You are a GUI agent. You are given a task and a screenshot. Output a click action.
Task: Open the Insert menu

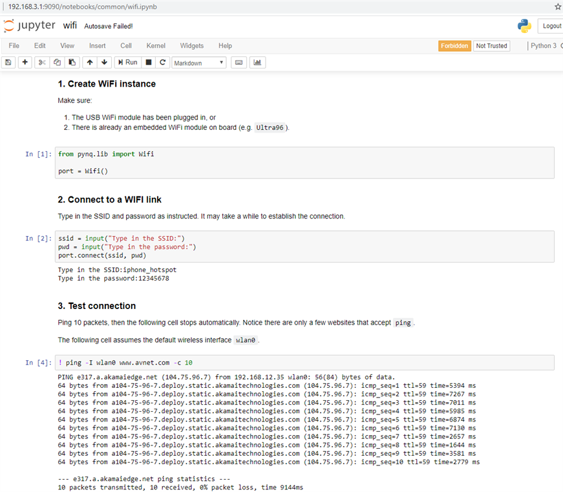(98, 46)
